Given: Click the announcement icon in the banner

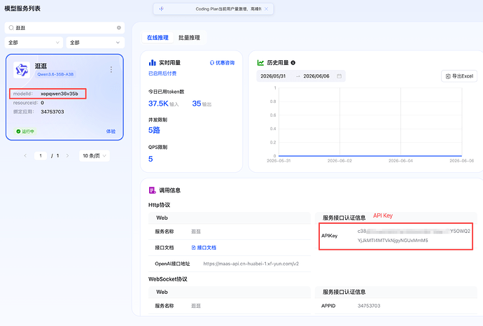Looking at the screenshot, I should pos(162,9).
